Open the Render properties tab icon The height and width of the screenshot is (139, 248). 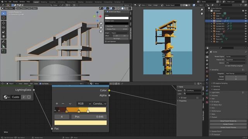pos(207,57)
